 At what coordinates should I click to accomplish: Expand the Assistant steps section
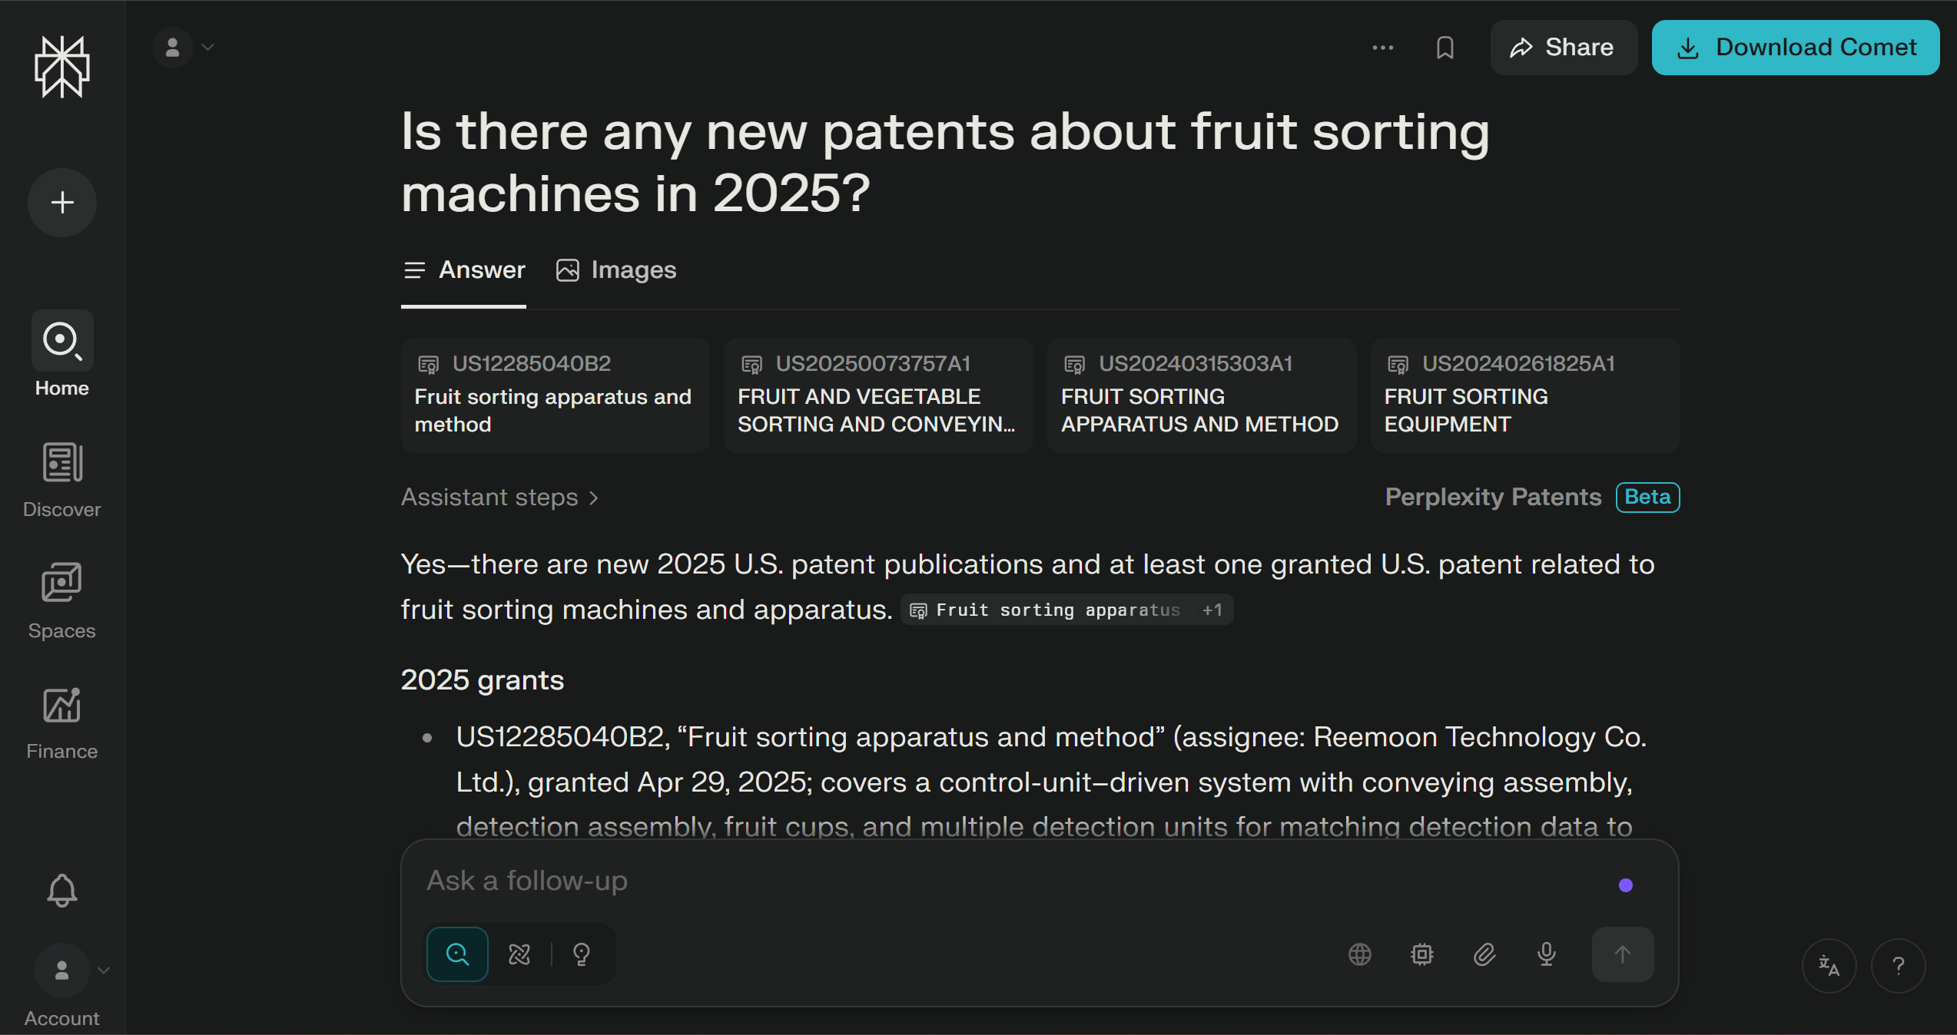click(500, 498)
